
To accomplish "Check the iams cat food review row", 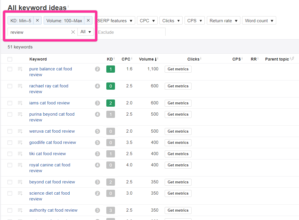I will [10, 103].
